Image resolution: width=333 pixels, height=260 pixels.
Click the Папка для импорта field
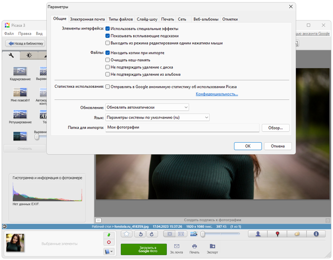click(182, 128)
